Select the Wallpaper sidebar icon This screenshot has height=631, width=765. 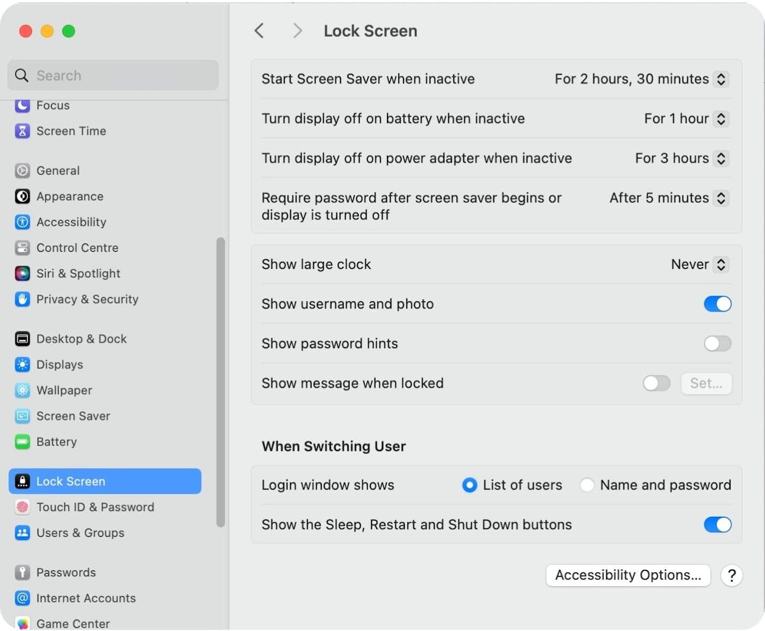(x=65, y=390)
